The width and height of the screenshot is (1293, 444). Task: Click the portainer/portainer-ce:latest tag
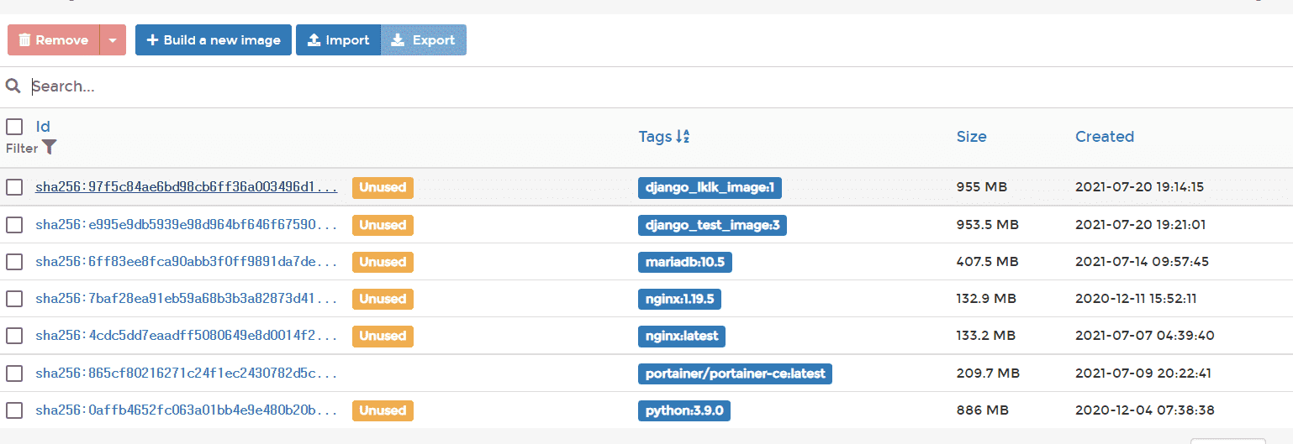click(x=735, y=373)
